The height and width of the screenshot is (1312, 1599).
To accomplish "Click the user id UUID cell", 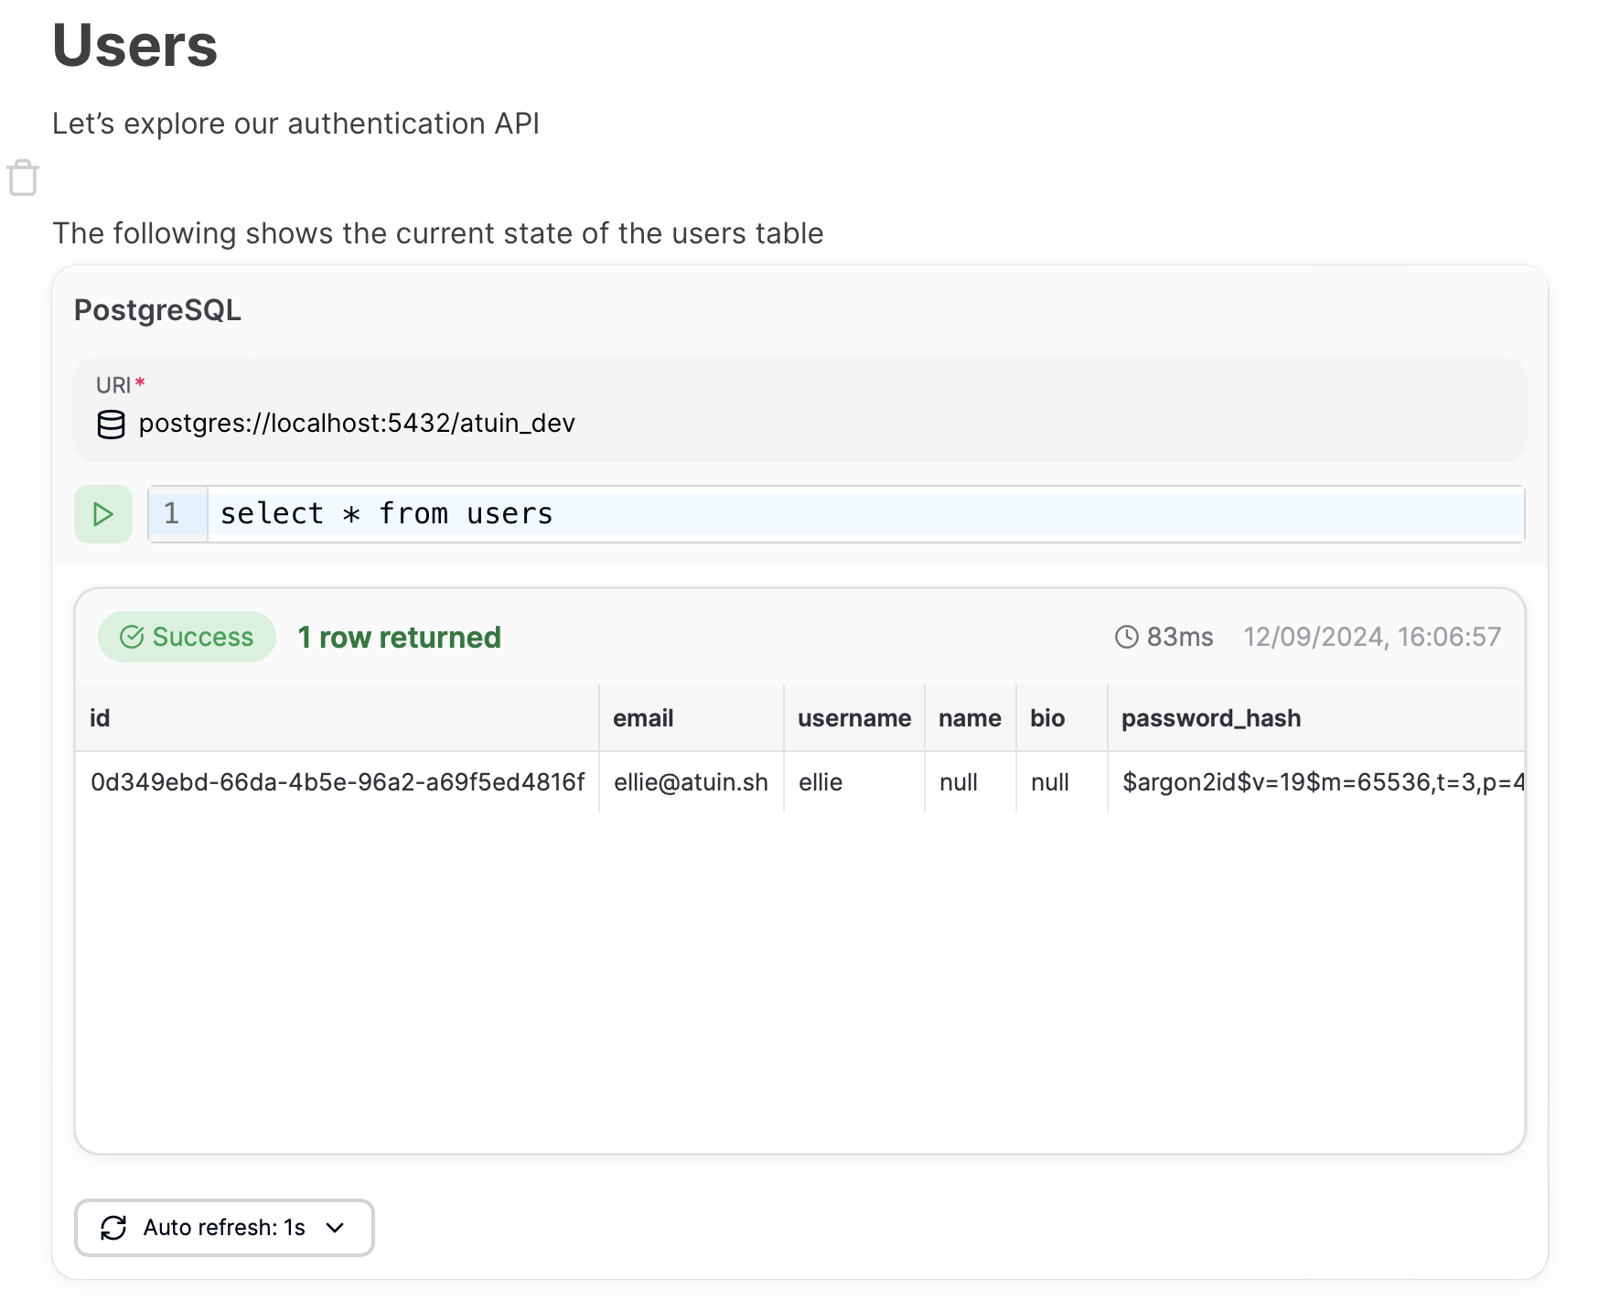I will pos(337,782).
